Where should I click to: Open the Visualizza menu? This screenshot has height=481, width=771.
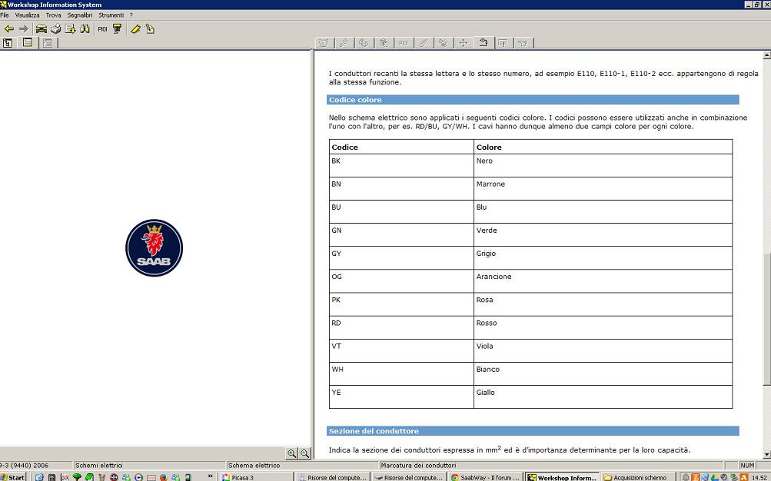coord(27,15)
